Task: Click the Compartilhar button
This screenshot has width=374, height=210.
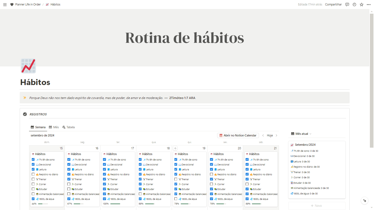Action: click(333, 4)
